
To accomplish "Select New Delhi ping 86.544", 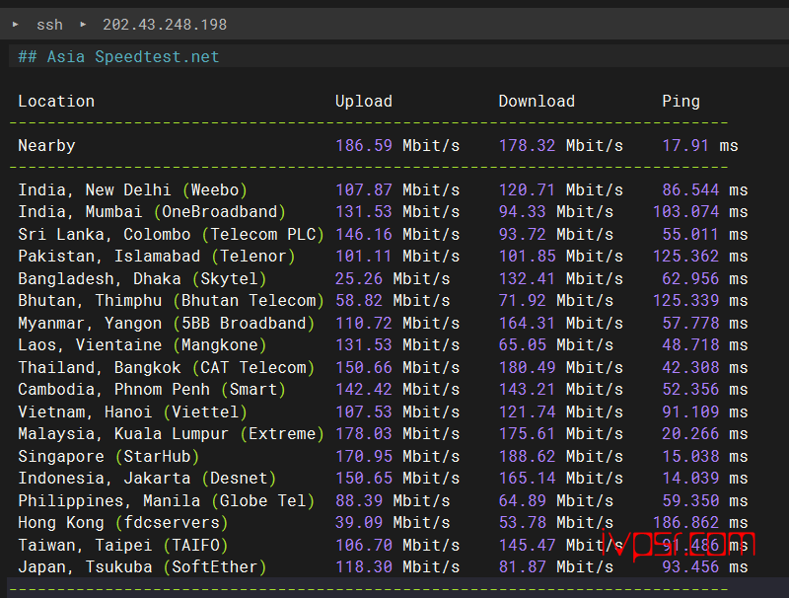I will coord(690,189).
